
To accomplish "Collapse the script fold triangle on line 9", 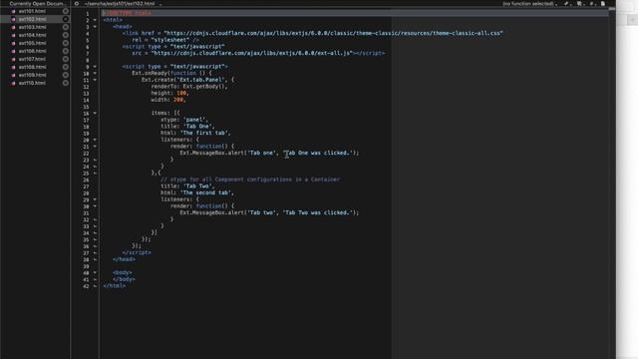I will [x=95, y=67].
